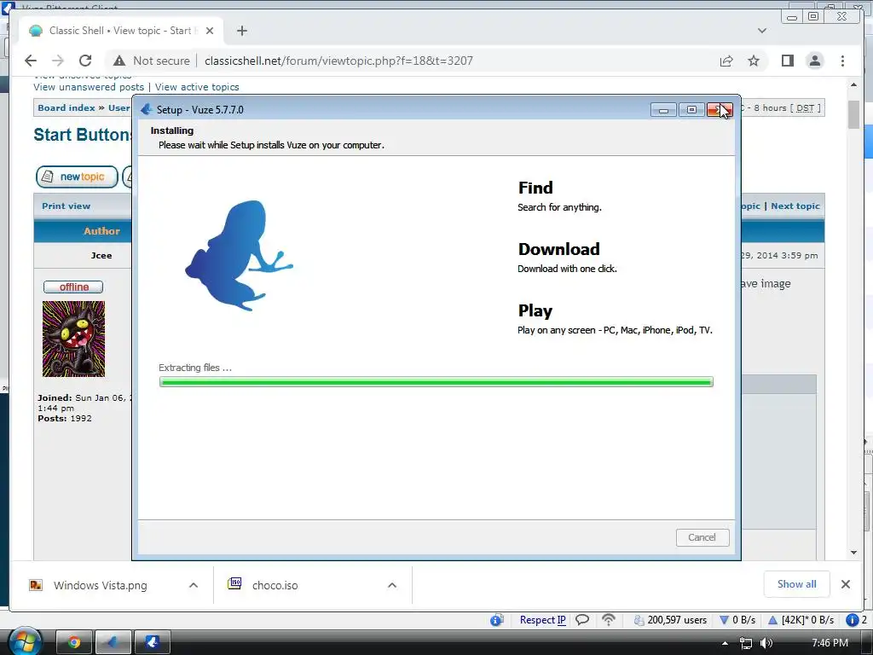Image resolution: width=873 pixels, height=655 pixels.
Task: Show hidden system tray icons
Action: 725,643
